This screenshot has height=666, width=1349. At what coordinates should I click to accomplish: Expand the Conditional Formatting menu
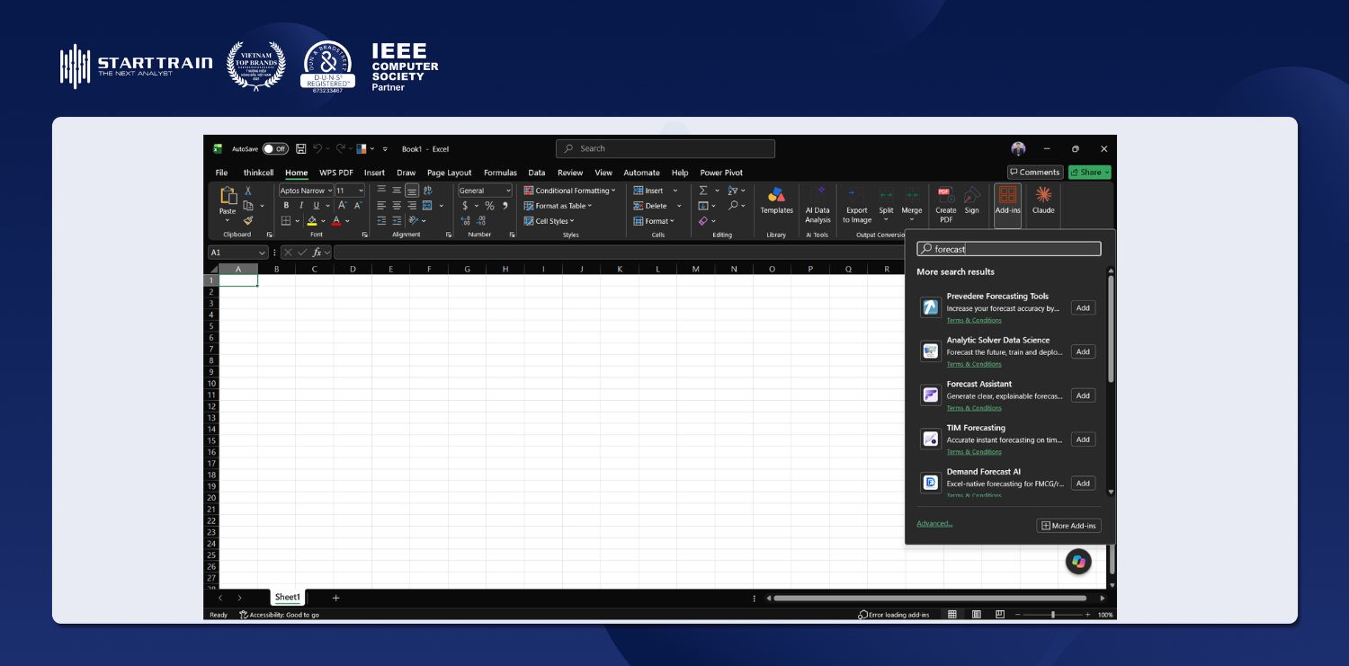(570, 191)
